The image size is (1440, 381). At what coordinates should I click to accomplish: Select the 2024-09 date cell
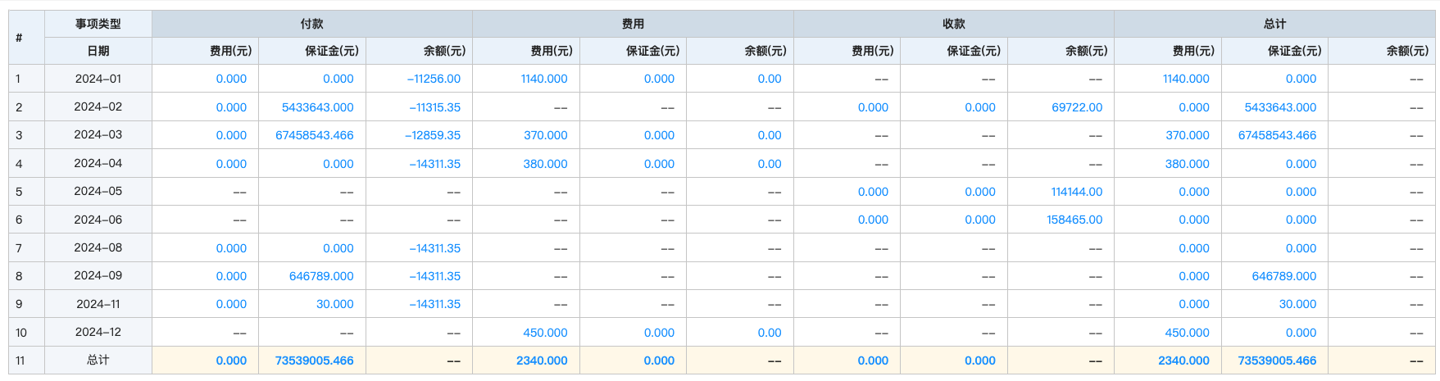98,276
